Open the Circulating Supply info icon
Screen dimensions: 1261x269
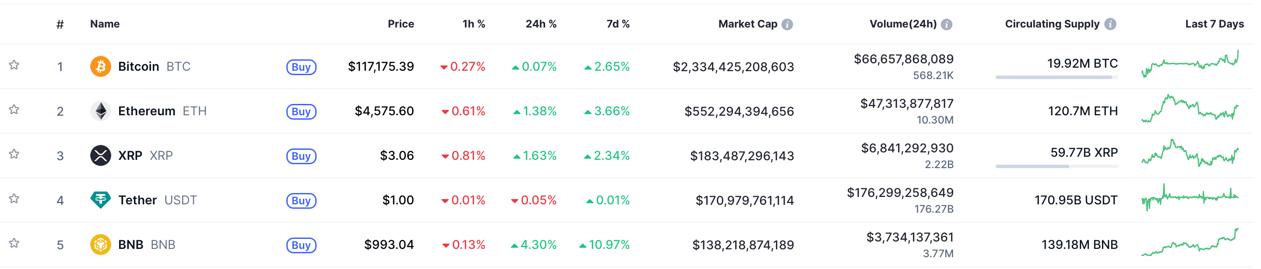pyautogui.click(x=1110, y=24)
